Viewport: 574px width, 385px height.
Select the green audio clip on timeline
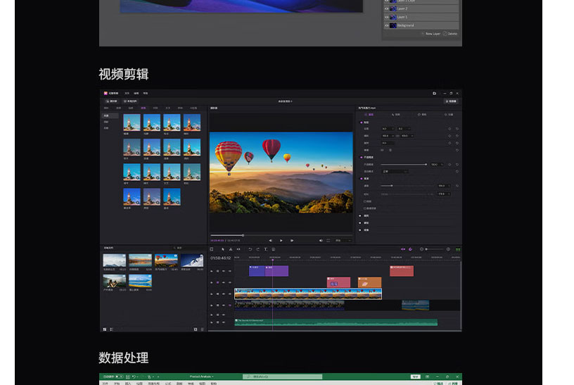coord(336,322)
